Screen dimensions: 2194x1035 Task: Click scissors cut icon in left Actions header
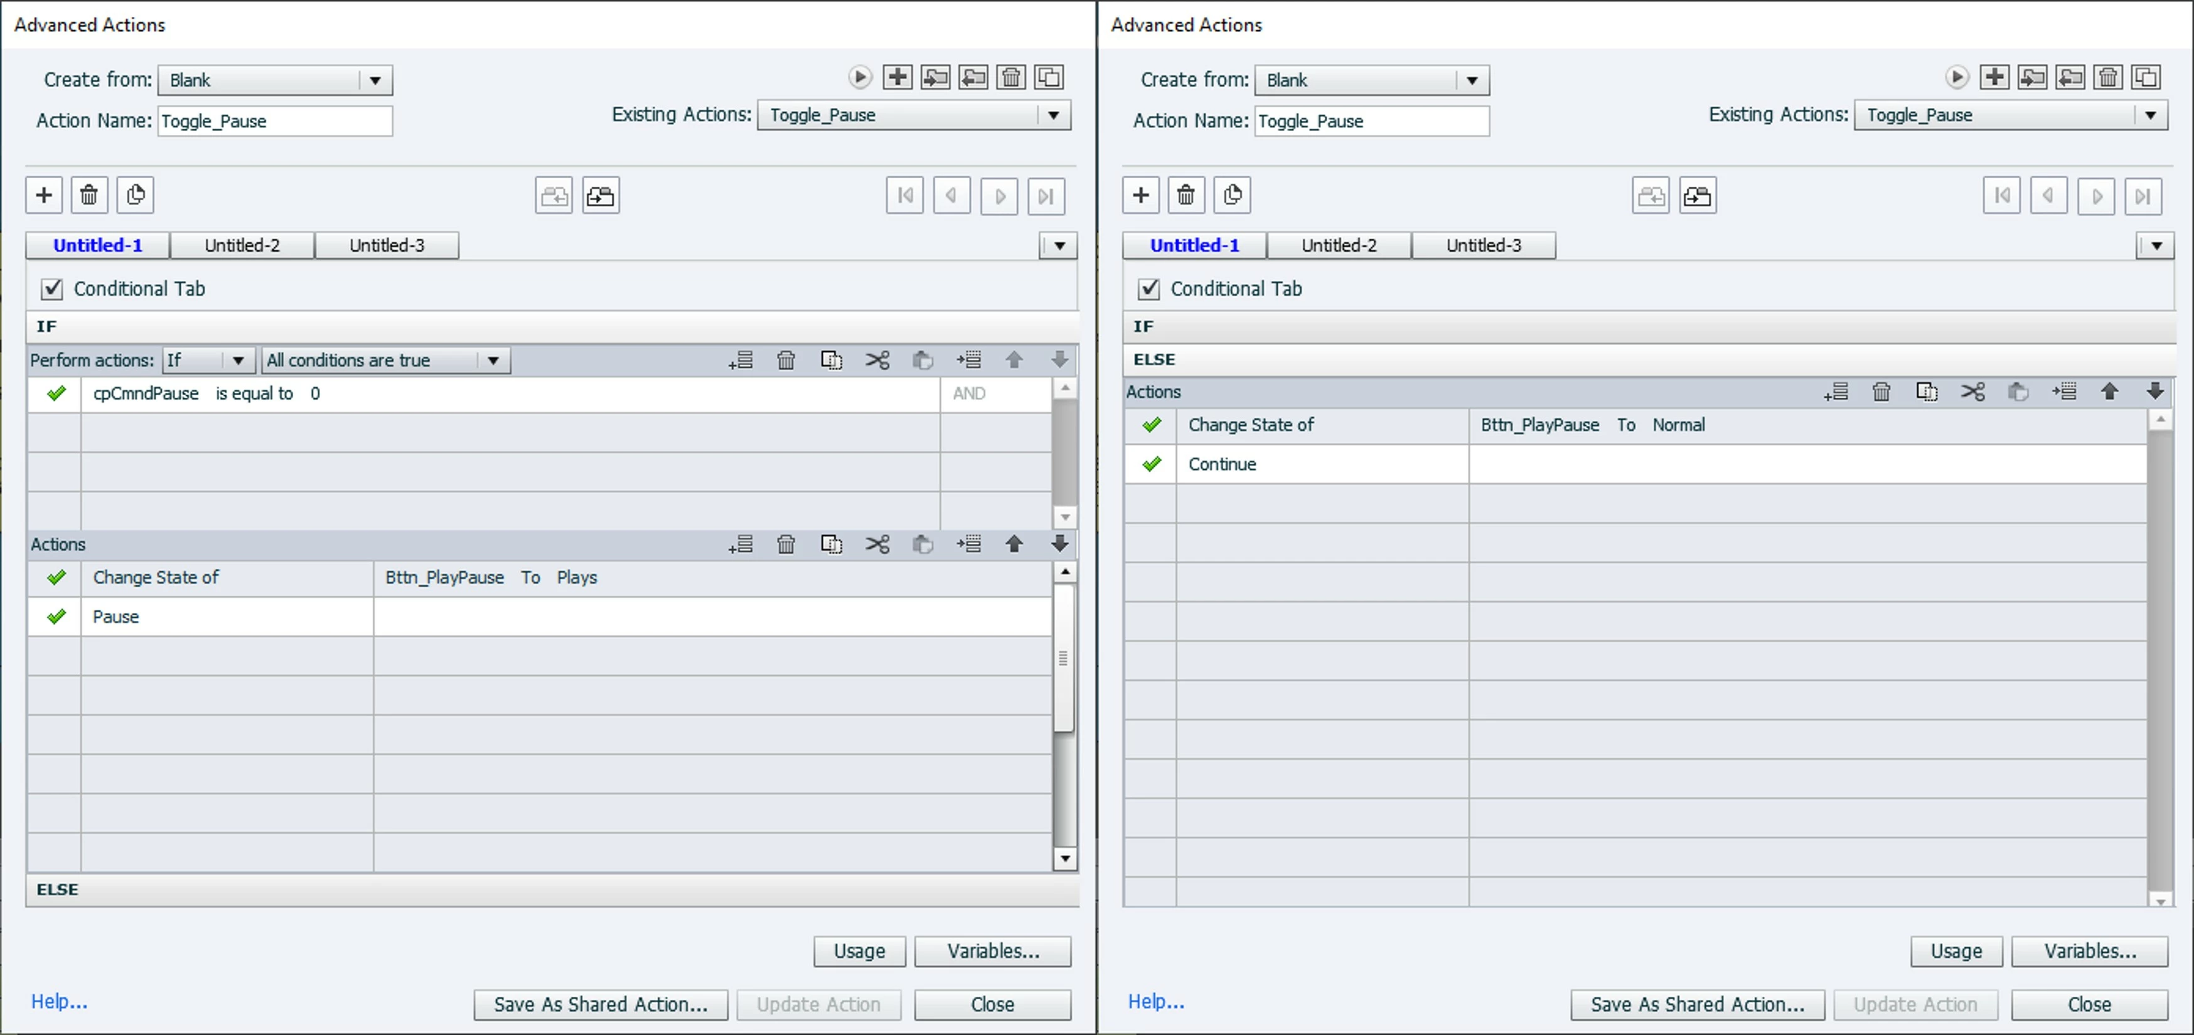tap(877, 544)
